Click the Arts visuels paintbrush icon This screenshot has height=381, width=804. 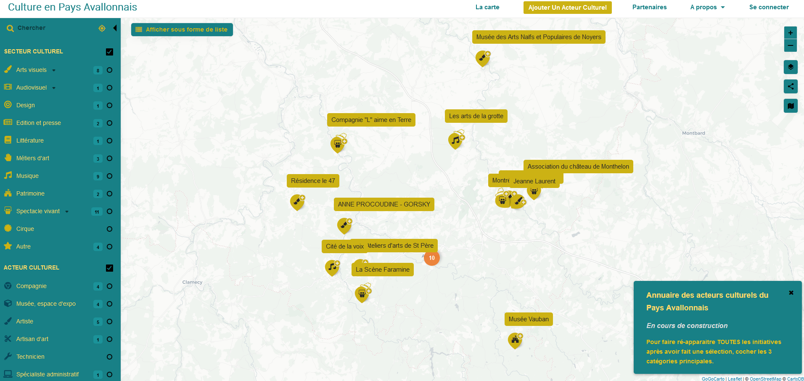[x=8, y=69]
